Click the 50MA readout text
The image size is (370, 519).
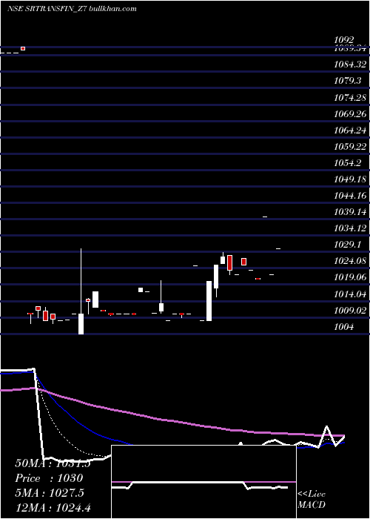(53, 463)
